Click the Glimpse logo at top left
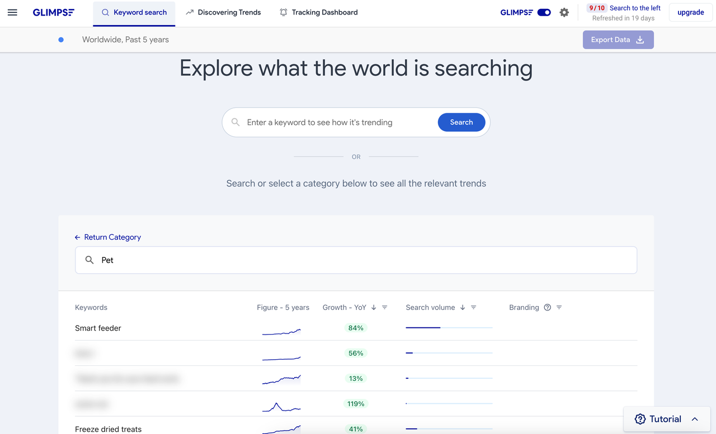Viewport: 716px width, 434px height. coord(54,12)
